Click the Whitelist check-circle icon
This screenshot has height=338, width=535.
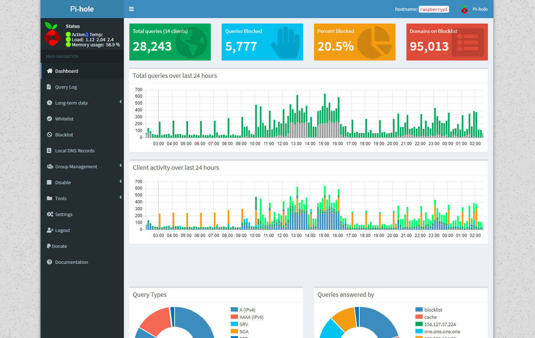(49, 119)
